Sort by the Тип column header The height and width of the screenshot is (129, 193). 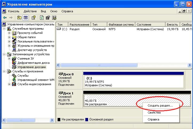pyautogui.click(x=99, y=25)
